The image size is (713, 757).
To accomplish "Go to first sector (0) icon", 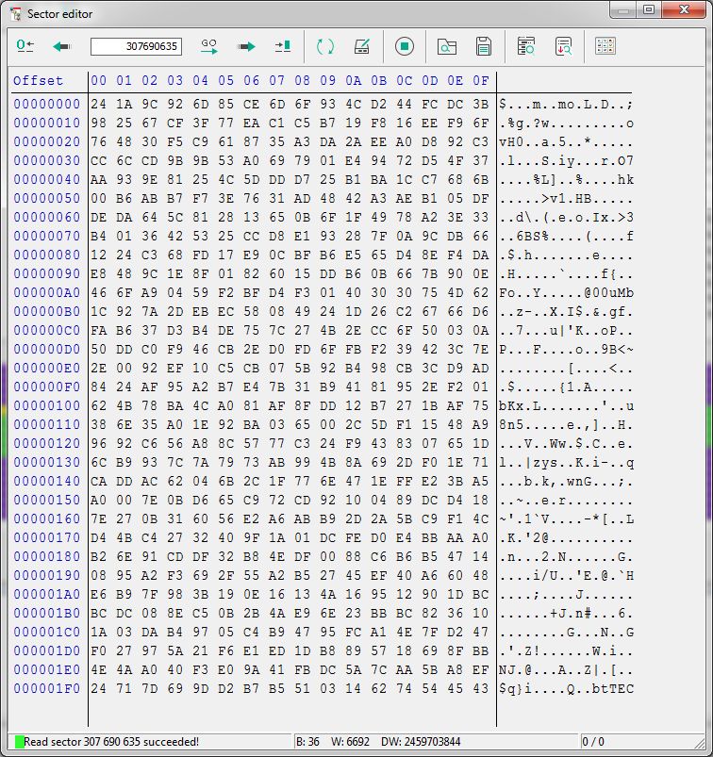I will coord(25,46).
